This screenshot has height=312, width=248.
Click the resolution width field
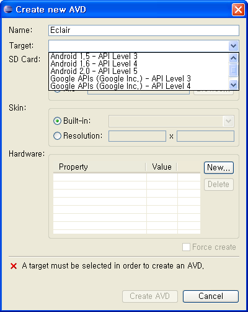point(137,136)
